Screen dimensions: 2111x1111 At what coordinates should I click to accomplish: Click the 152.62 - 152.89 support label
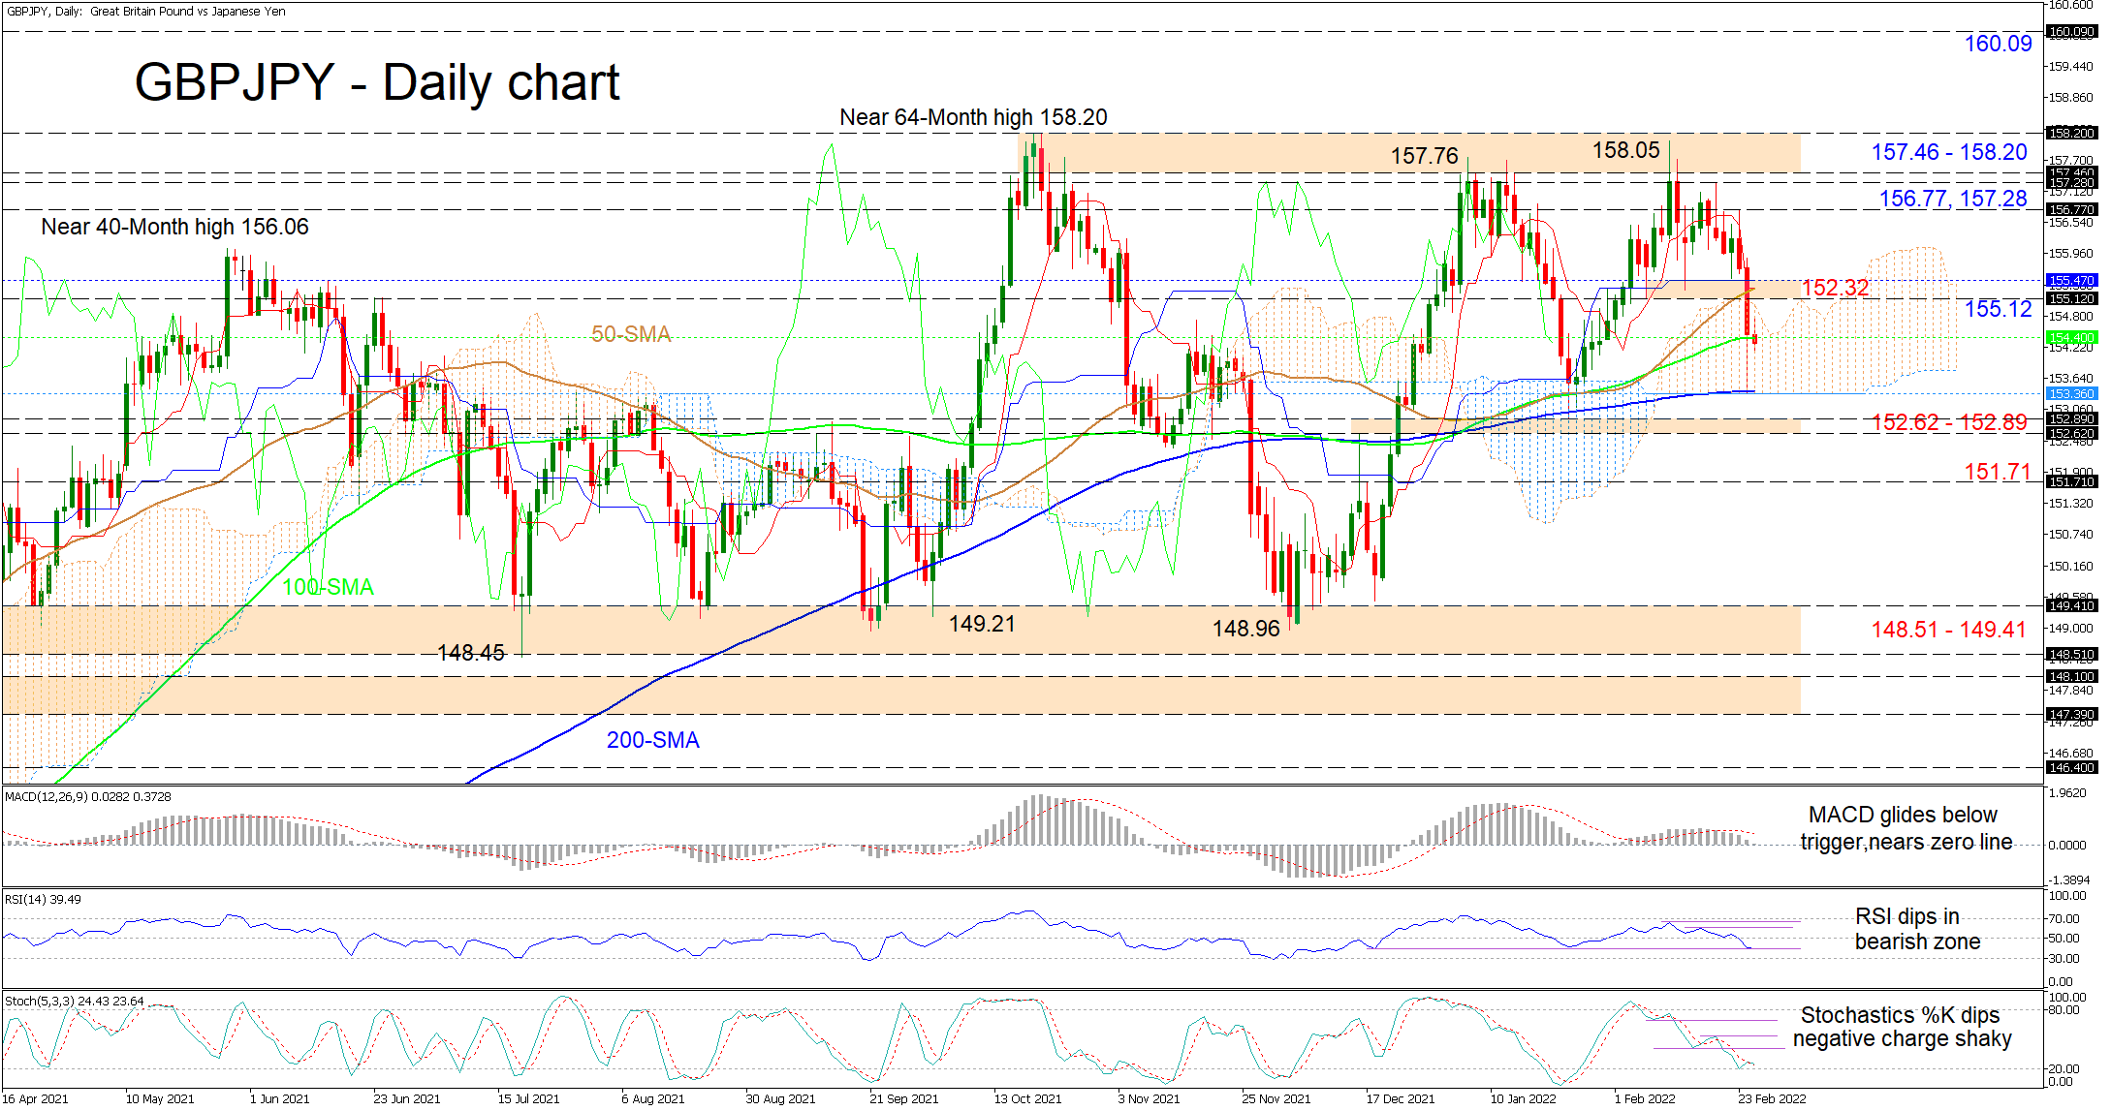1948,422
